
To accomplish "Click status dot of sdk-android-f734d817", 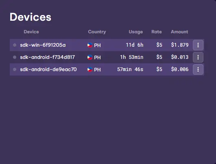I will (x=15, y=57).
